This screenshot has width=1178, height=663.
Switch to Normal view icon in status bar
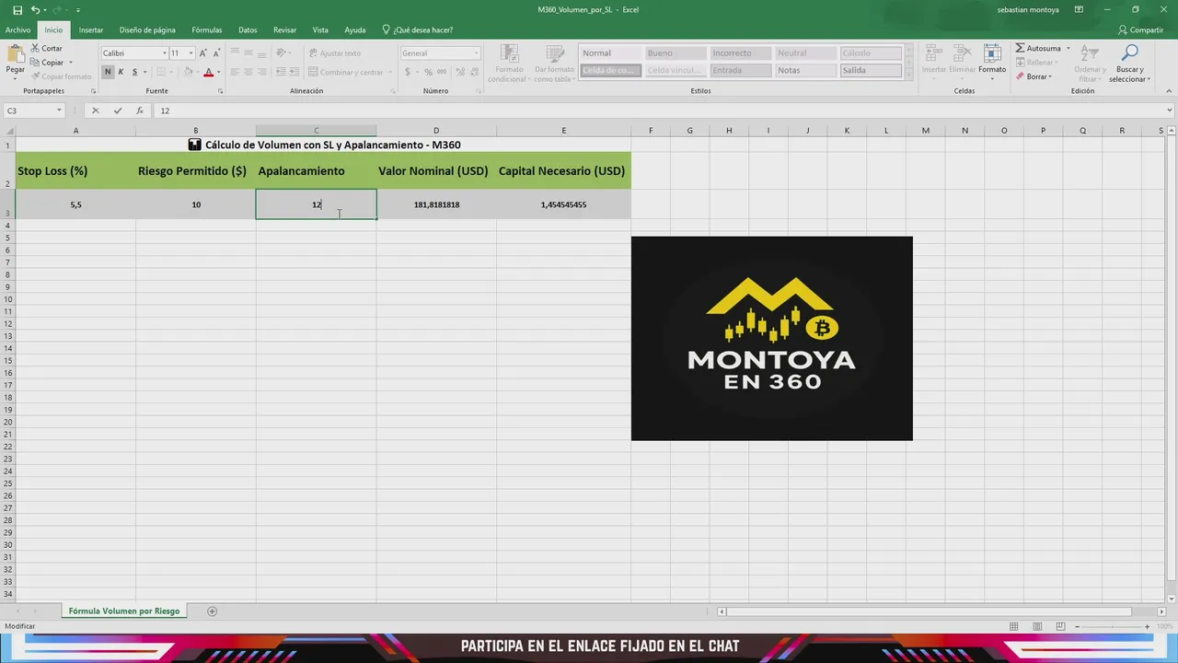[1013, 626]
